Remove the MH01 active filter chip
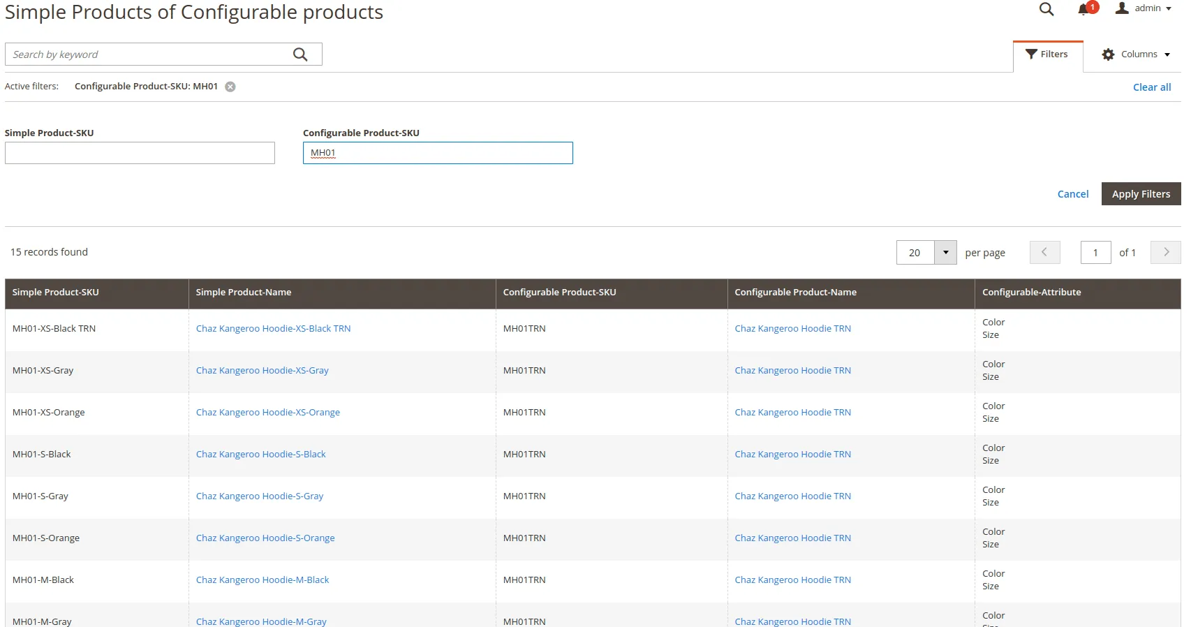The height and width of the screenshot is (627, 1198). pos(230,87)
